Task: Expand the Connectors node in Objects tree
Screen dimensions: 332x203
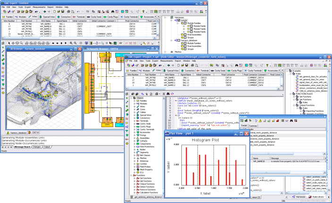Action: coord(135,118)
